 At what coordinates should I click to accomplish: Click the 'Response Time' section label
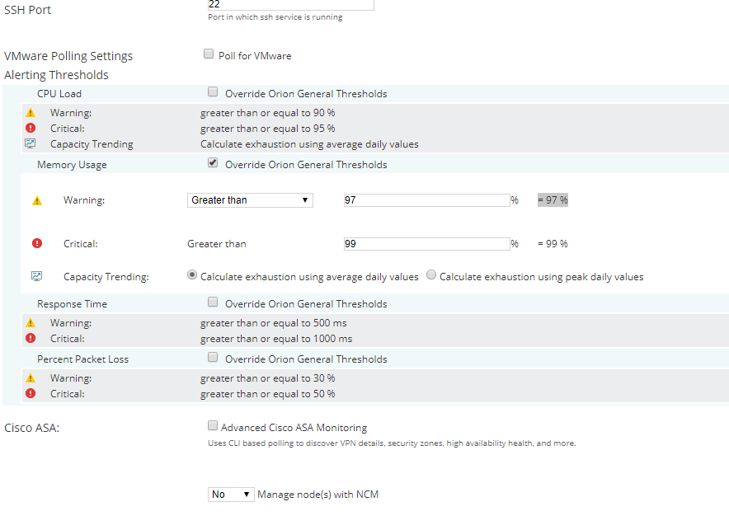click(x=72, y=304)
